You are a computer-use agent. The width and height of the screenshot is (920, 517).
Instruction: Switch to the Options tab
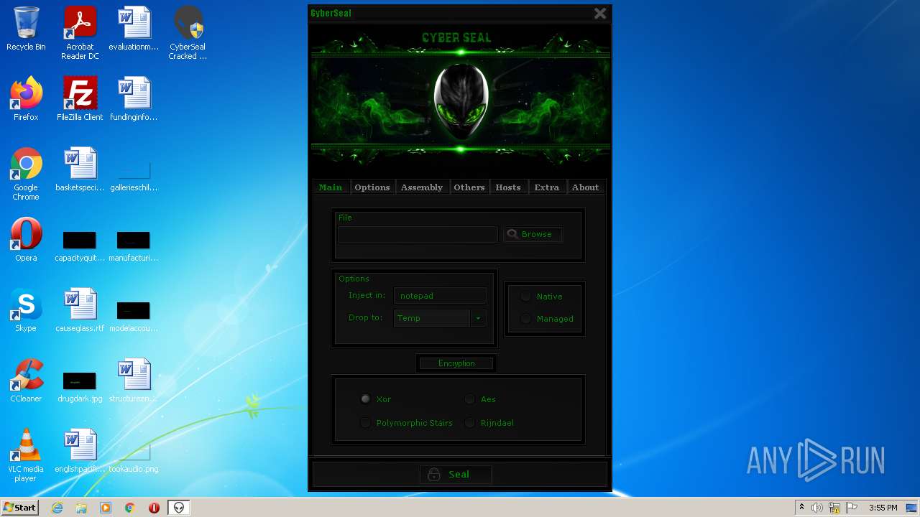click(372, 187)
